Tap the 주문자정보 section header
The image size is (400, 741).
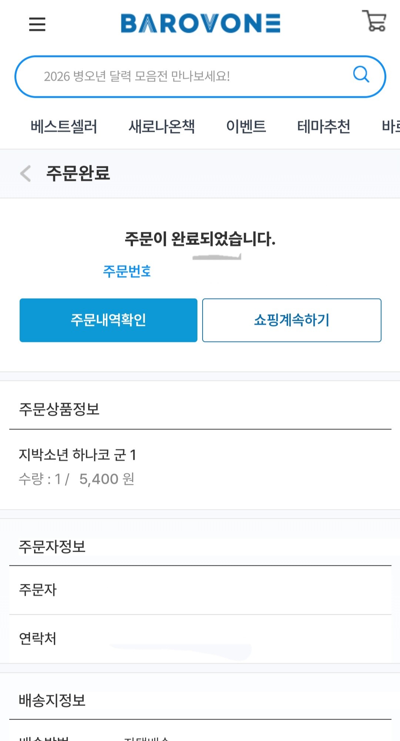click(x=52, y=546)
